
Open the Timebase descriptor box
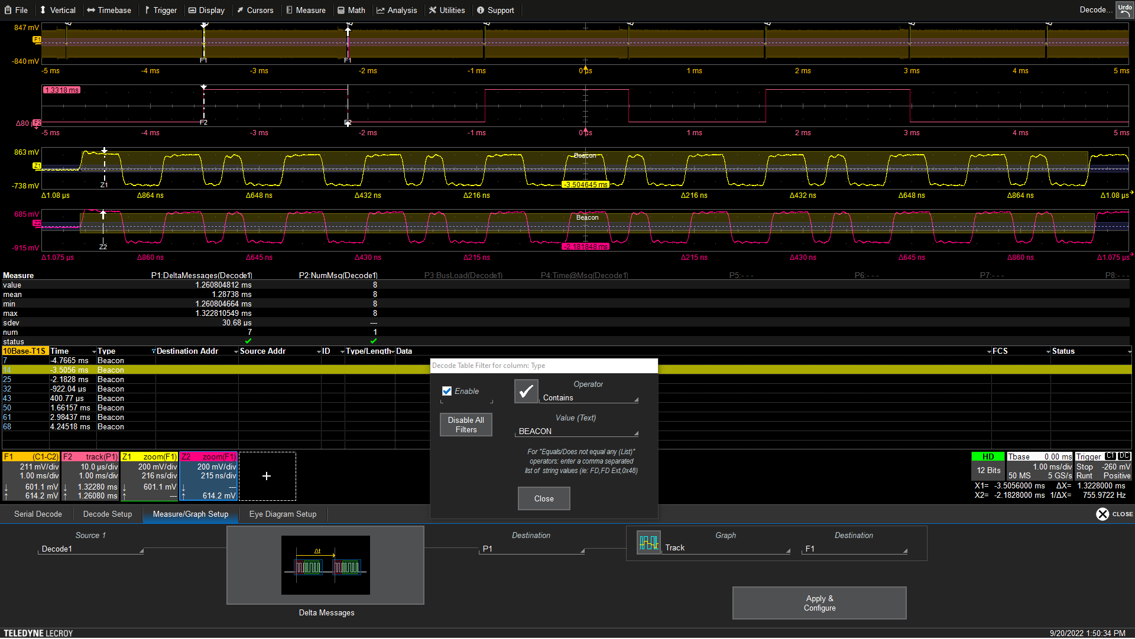pos(1040,467)
